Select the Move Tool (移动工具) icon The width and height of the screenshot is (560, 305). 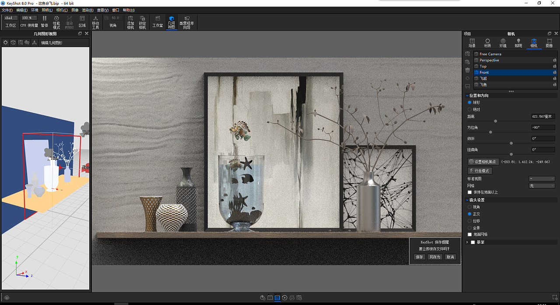95,22
